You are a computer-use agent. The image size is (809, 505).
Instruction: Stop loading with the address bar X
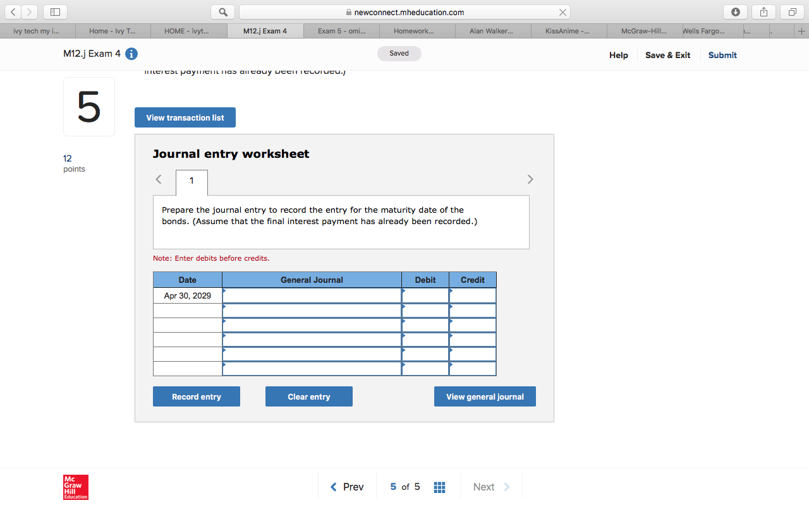point(563,12)
